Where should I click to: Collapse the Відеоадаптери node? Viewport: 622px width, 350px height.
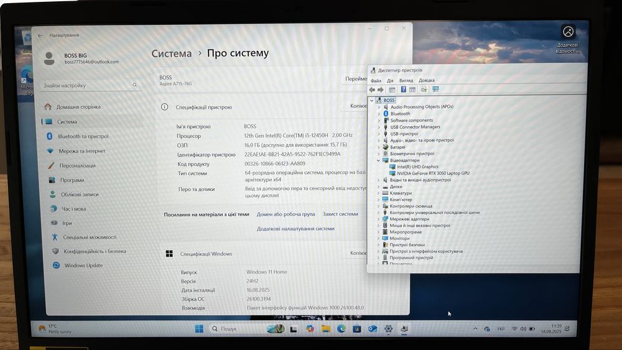coord(378,160)
